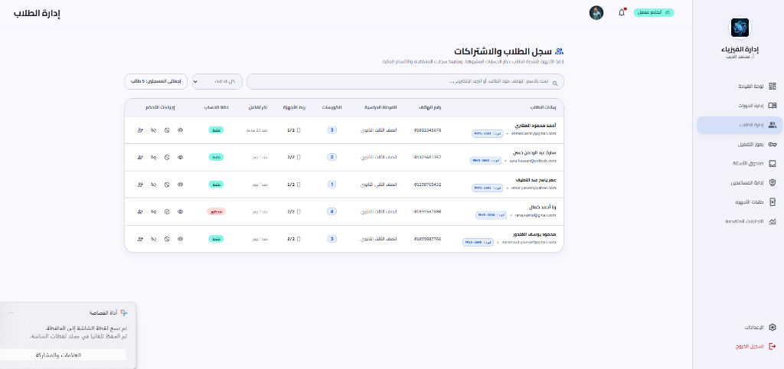Block account of student أحمد محمود (ban icon)
Viewport: 784px width, 369px height.
tap(167, 130)
